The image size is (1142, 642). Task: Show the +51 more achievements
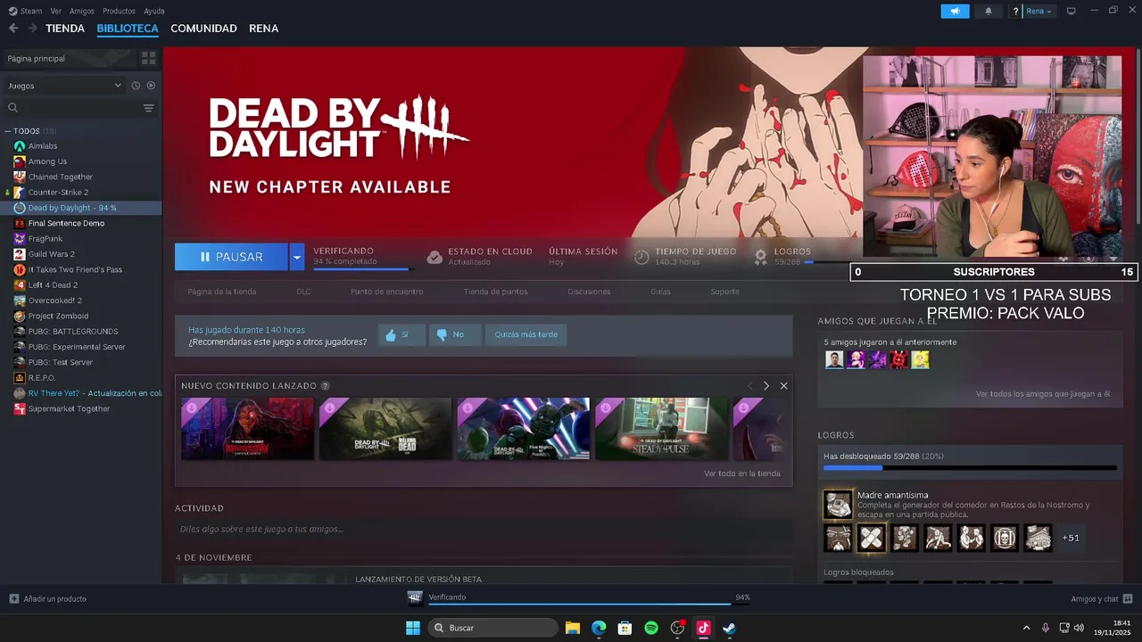coord(1071,538)
